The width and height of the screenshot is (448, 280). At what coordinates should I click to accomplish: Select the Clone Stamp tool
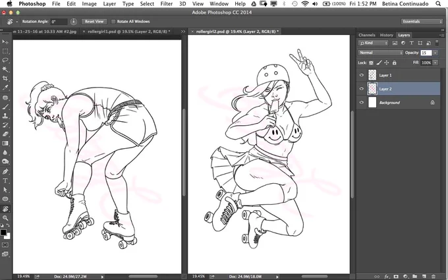coord(5,116)
